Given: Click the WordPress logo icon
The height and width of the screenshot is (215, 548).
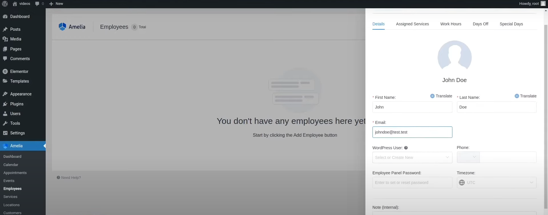Looking at the screenshot, I should 5,4.
